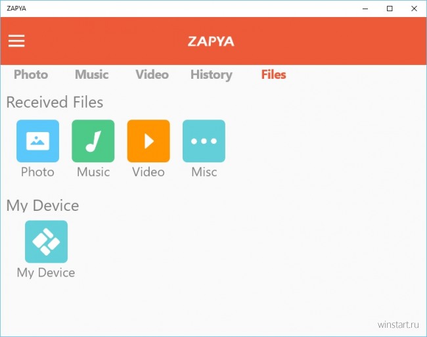Click the My Device label under the tile
427x337 pixels.
[46, 273]
